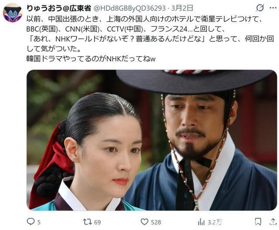
Task: Click the repost arrows icon
Action: pos(88,222)
